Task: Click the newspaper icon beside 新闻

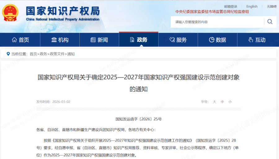Action: click(93, 40)
